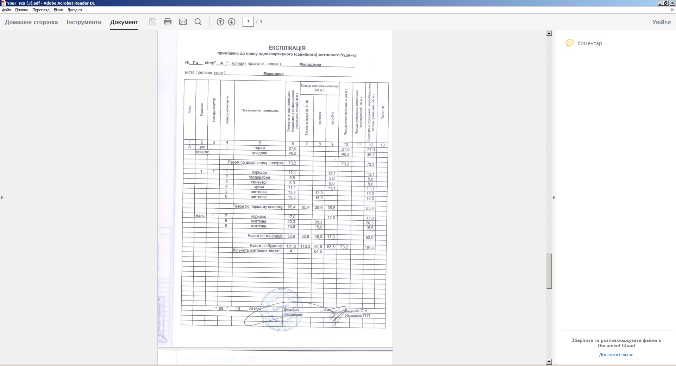The width and height of the screenshot is (676, 366).
Task: Click the Перевірив label
Action: (x=293, y=315)
